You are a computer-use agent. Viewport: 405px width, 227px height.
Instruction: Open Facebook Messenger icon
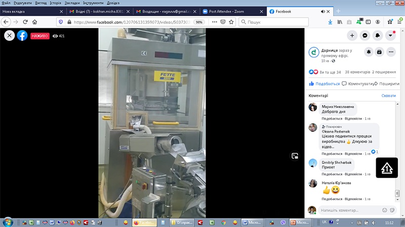pyautogui.click(x=364, y=35)
